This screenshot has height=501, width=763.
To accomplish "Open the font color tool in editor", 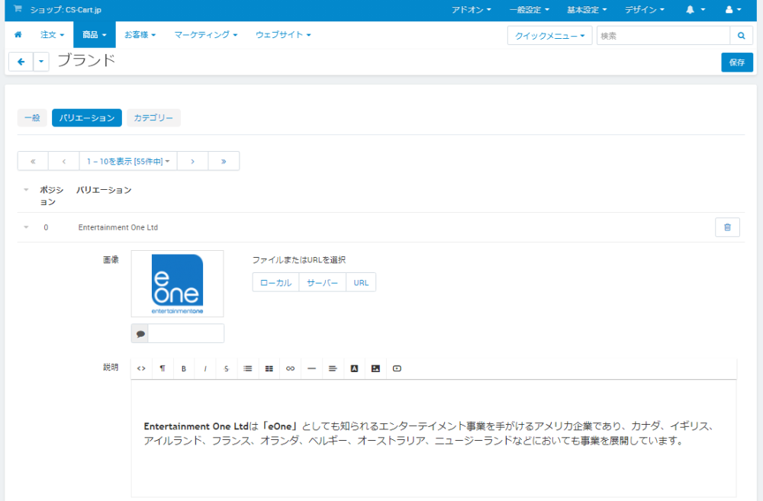I will (354, 369).
